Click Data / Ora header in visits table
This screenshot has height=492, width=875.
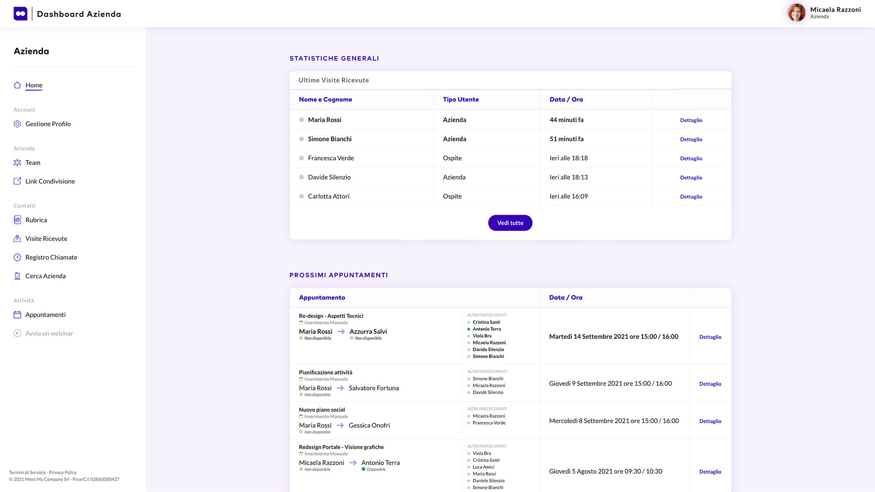(x=566, y=99)
